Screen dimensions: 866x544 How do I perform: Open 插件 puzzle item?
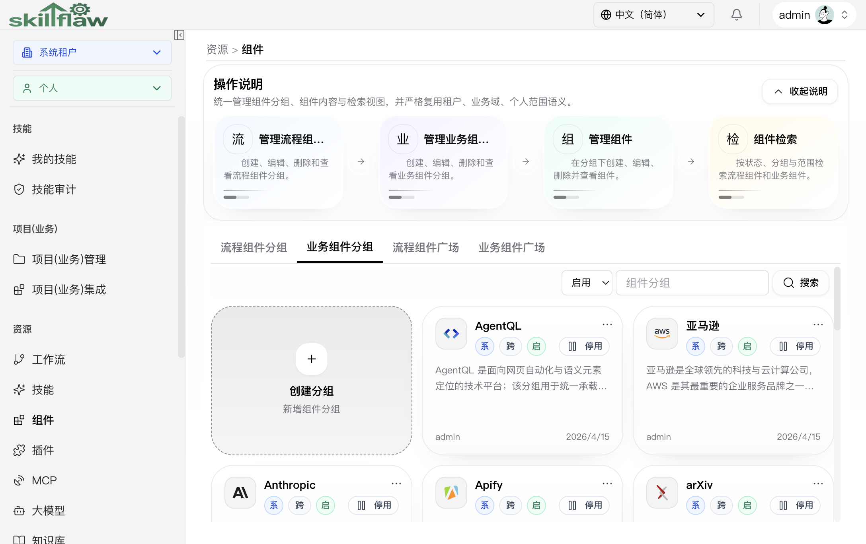click(x=33, y=450)
